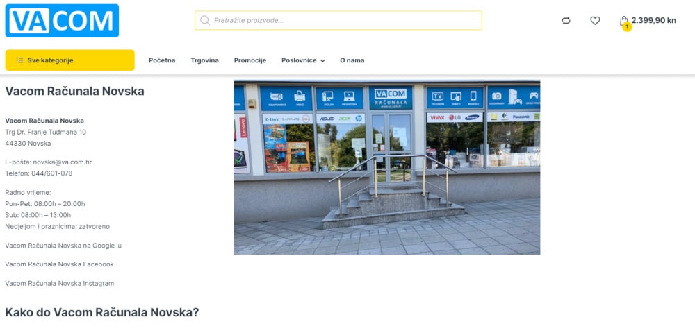The height and width of the screenshot is (333, 695).
Task: Expand the Poslovnice dropdown chevron
Action: pos(322,61)
